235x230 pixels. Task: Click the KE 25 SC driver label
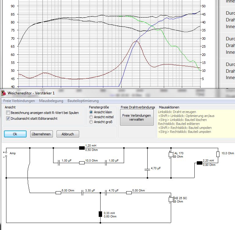coord(181,198)
